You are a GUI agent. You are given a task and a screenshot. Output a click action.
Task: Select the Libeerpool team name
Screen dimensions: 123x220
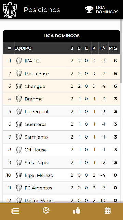click(x=37, y=112)
